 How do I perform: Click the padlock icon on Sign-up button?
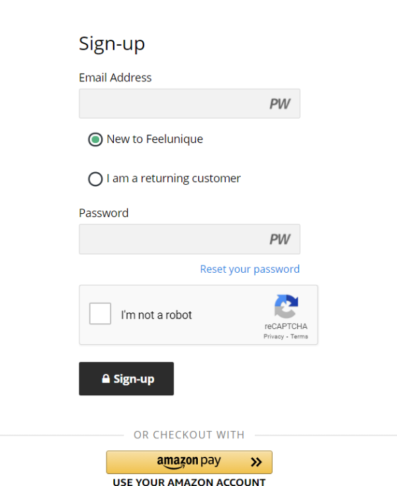[x=105, y=379]
